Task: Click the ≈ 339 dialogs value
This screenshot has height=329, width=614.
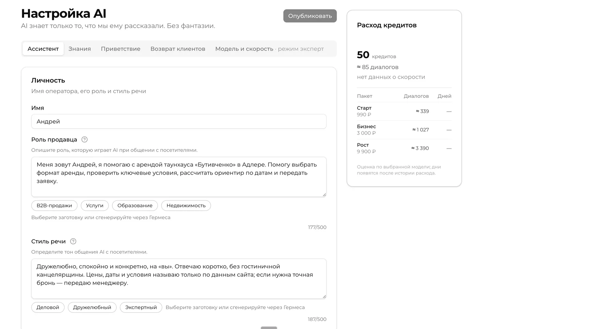Action: pos(422,111)
